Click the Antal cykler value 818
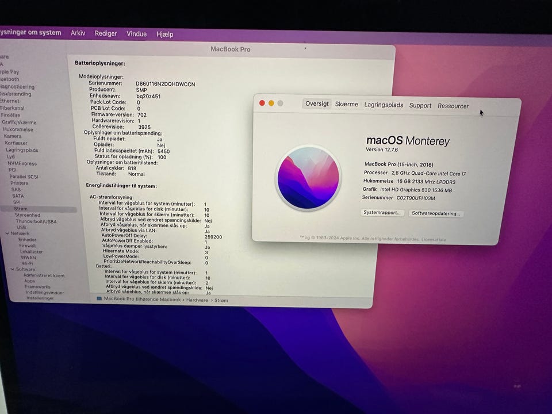 (132, 168)
